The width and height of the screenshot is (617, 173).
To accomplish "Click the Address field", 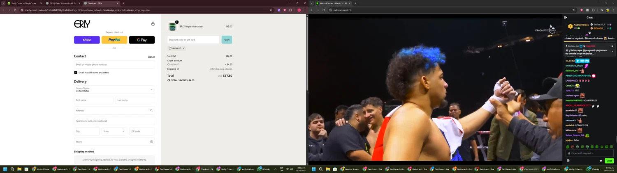I will pos(114,110).
